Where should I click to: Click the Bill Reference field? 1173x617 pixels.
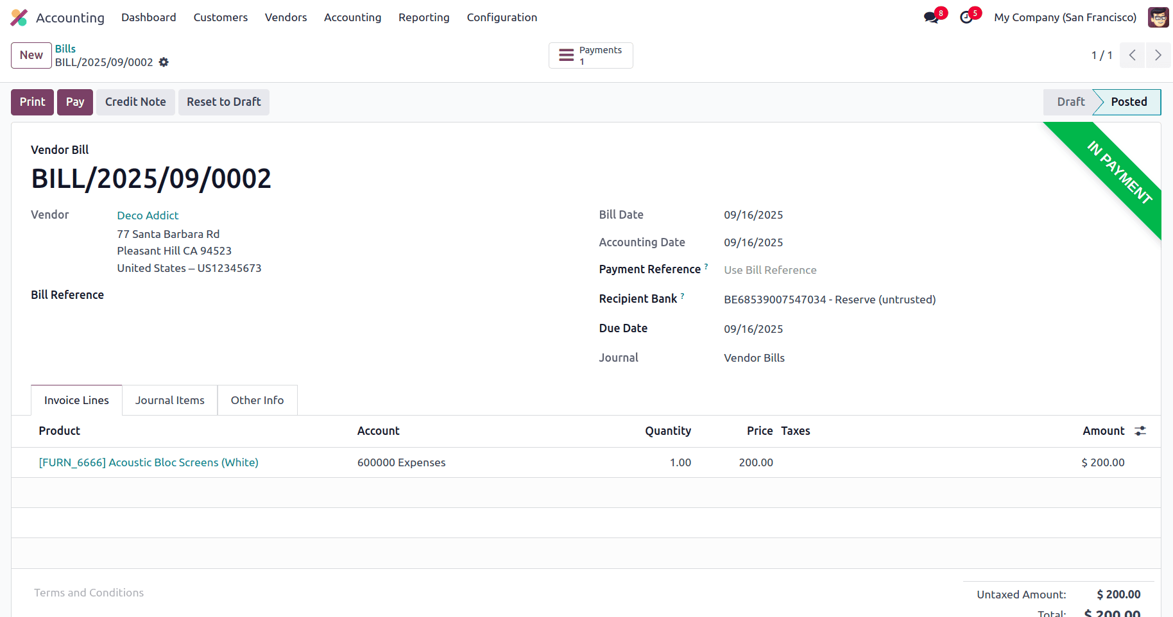pos(193,294)
